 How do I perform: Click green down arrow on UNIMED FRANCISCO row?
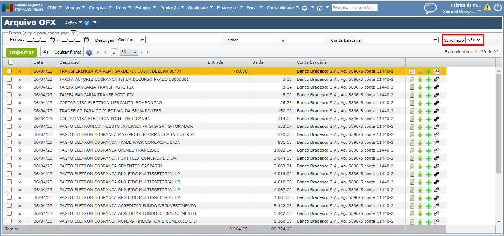(420, 151)
